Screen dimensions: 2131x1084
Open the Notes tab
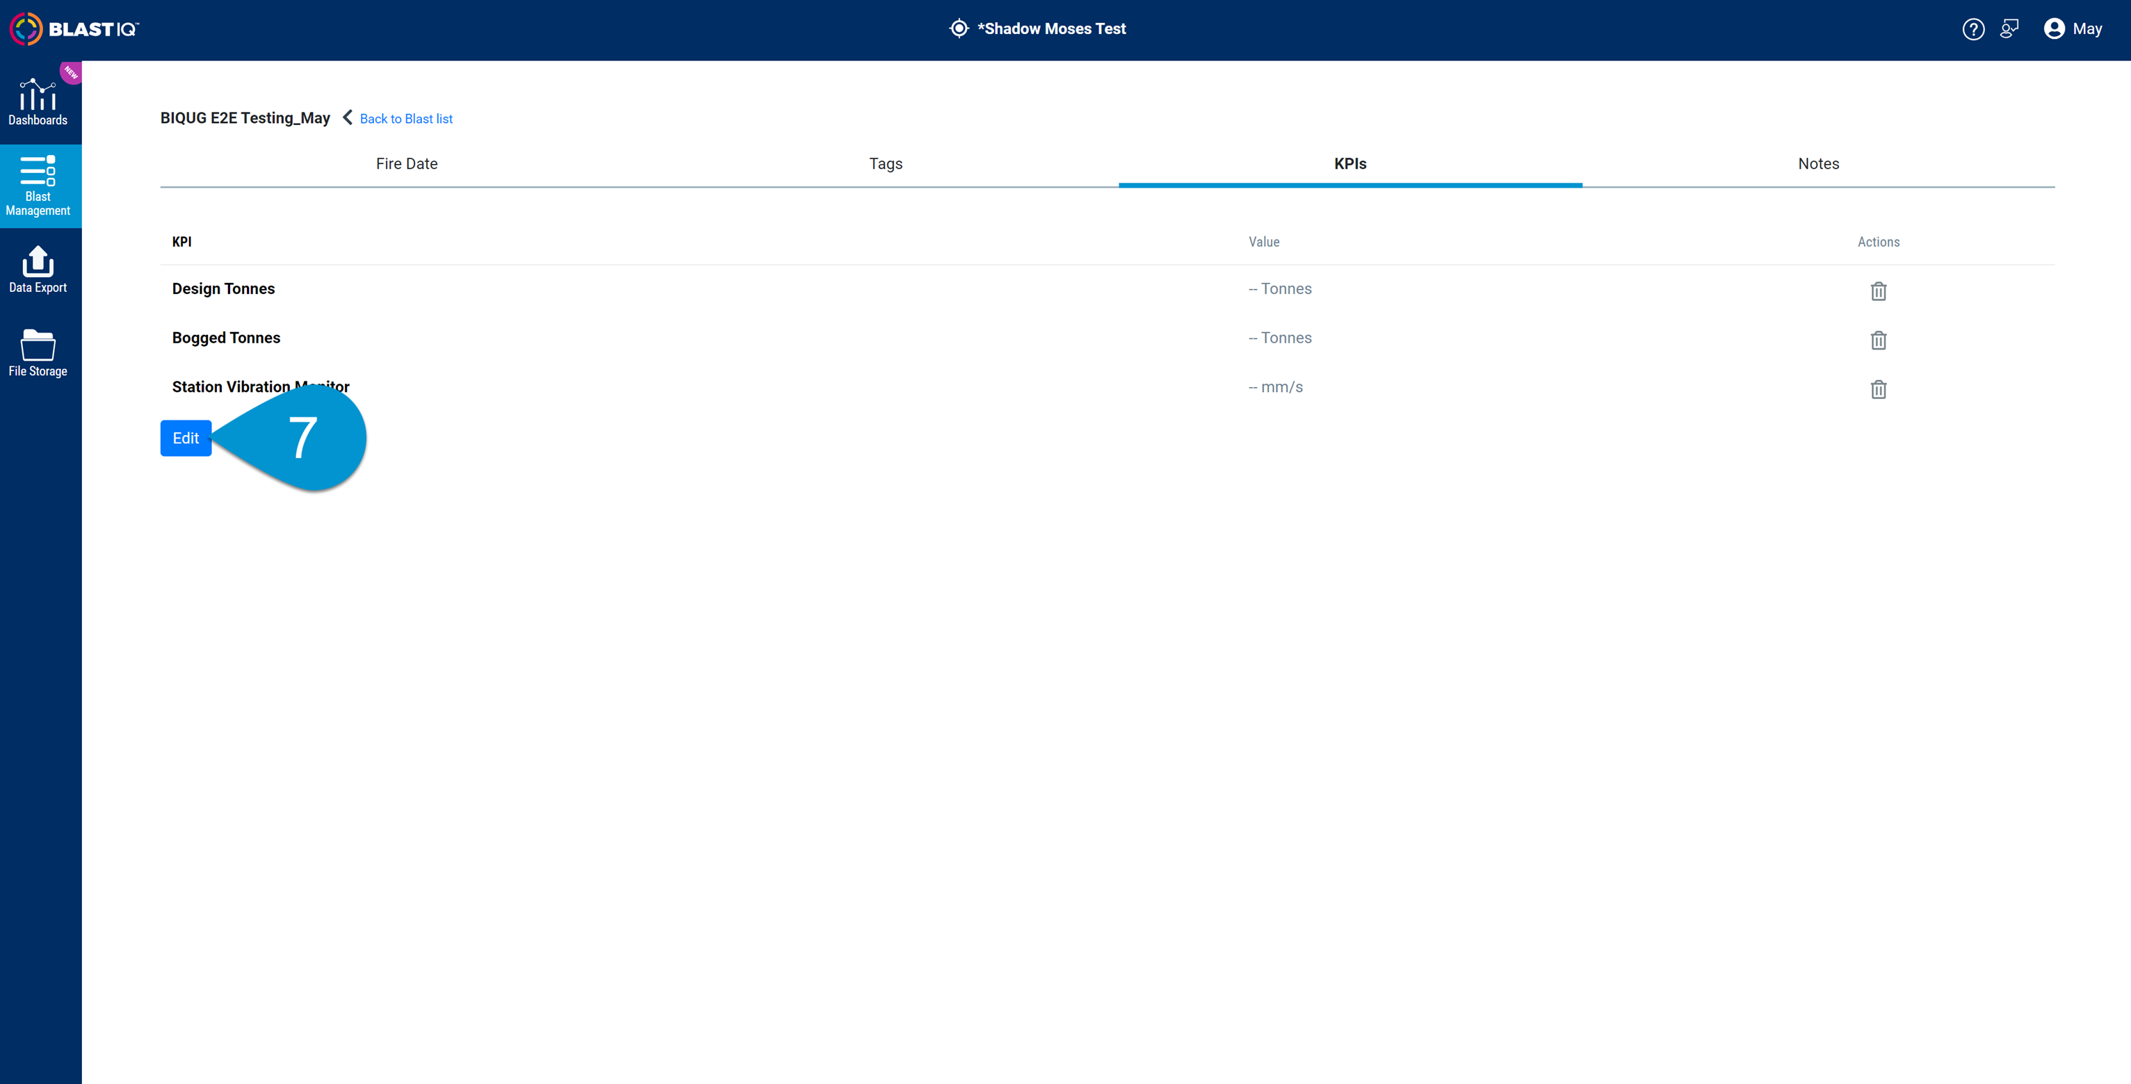[1818, 164]
